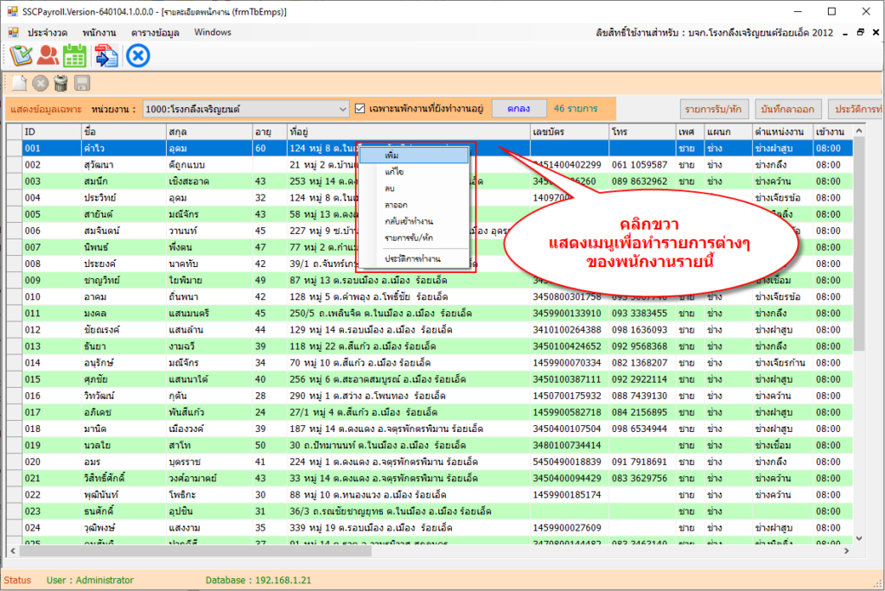
Task: Click the เข้างาน column header
Action: [833, 131]
